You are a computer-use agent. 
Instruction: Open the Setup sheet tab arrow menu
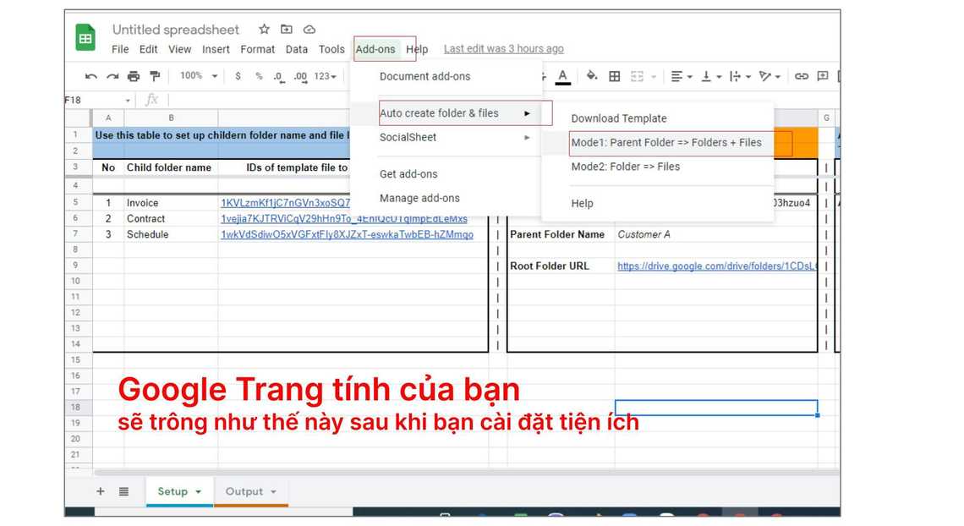point(199,491)
